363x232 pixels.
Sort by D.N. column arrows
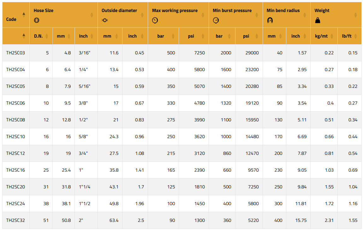(47, 36)
